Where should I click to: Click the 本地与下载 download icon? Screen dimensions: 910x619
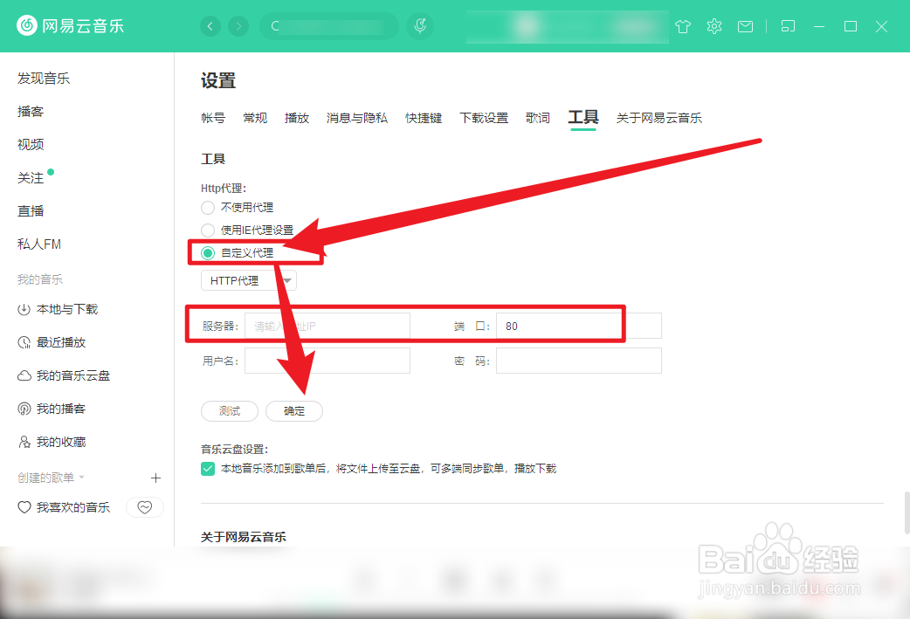[x=24, y=309]
